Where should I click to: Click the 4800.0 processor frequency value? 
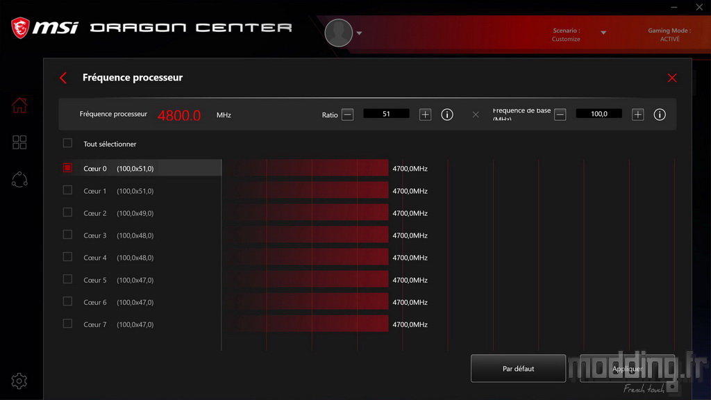179,115
